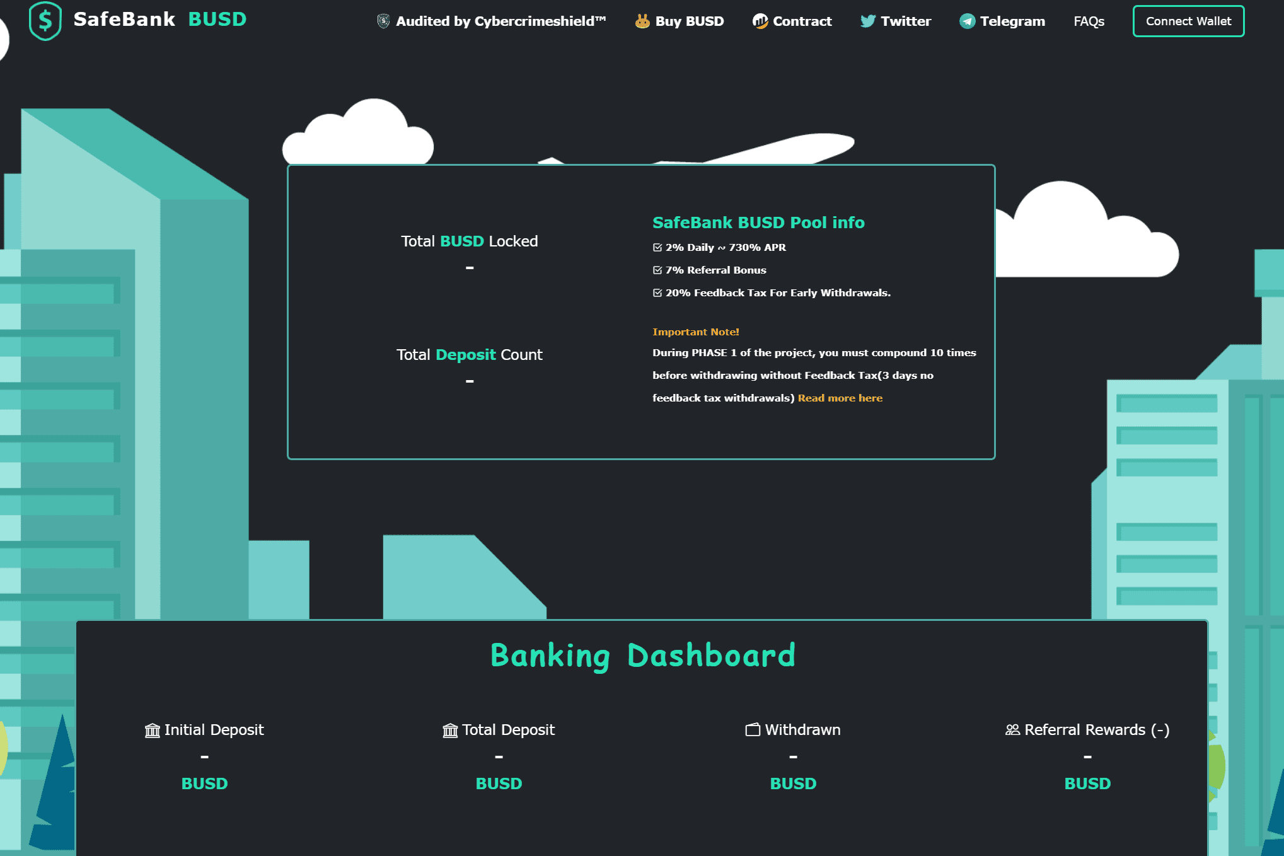The image size is (1284, 856).
Task: Click BUSD unit under Total Deposit
Action: 499,784
